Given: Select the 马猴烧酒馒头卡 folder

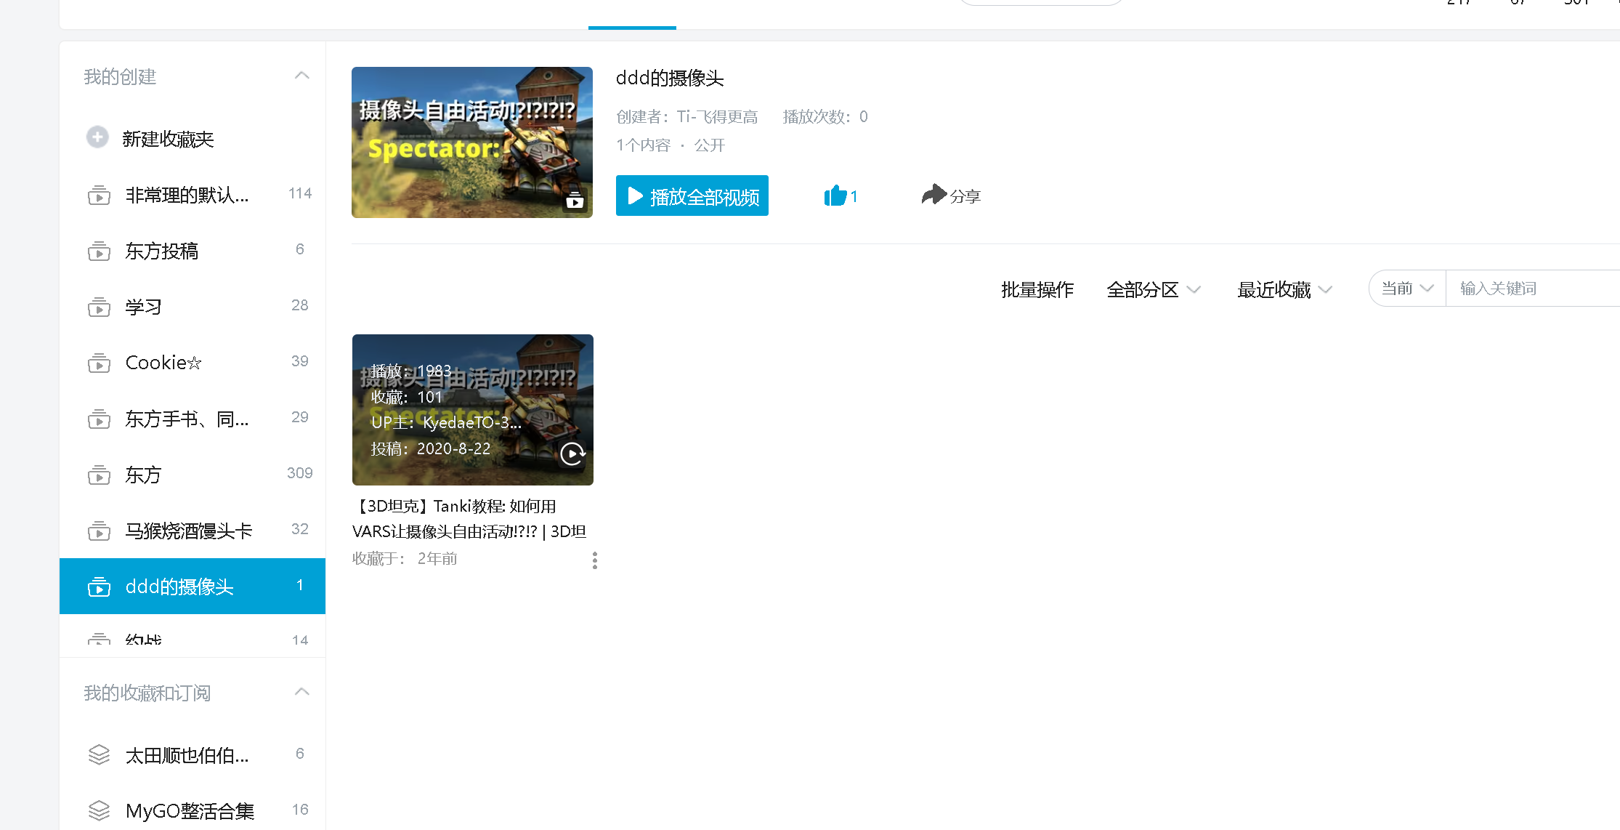Looking at the screenshot, I should pyautogui.click(x=193, y=531).
